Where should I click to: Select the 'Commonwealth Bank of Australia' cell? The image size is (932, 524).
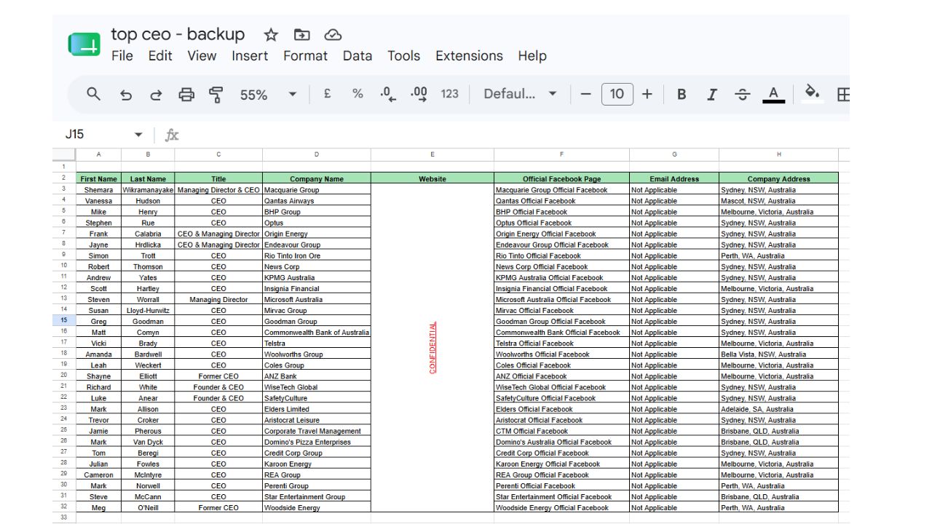click(x=317, y=333)
